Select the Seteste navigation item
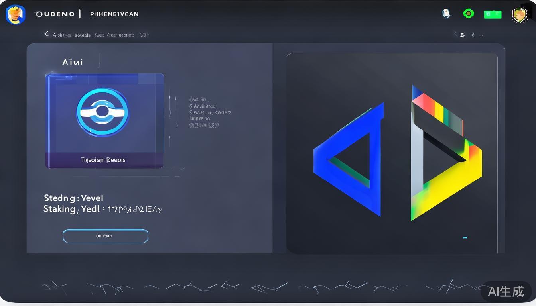The height and width of the screenshot is (306, 536). 82,35
